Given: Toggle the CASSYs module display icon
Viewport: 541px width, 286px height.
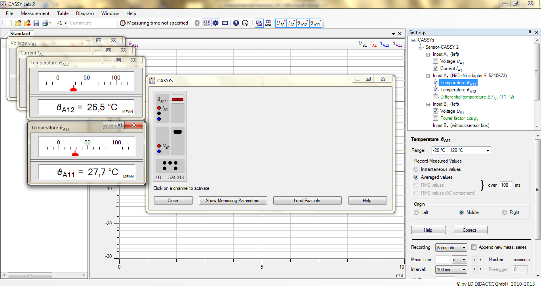Looking at the screenshot, I should pyautogui.click(x=206, y=23).
